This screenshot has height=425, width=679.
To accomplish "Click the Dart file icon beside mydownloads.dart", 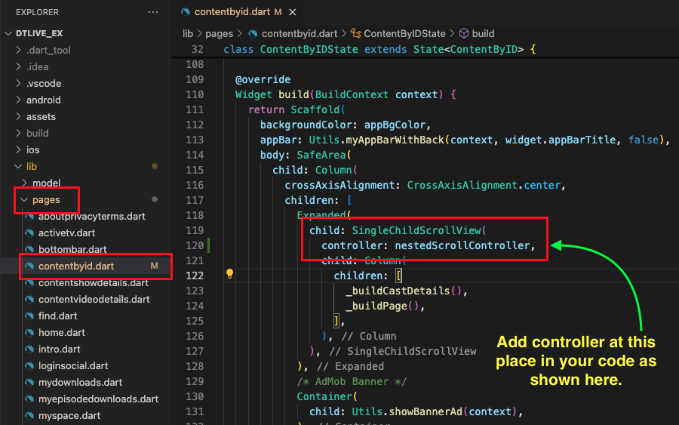I will 29,382.
